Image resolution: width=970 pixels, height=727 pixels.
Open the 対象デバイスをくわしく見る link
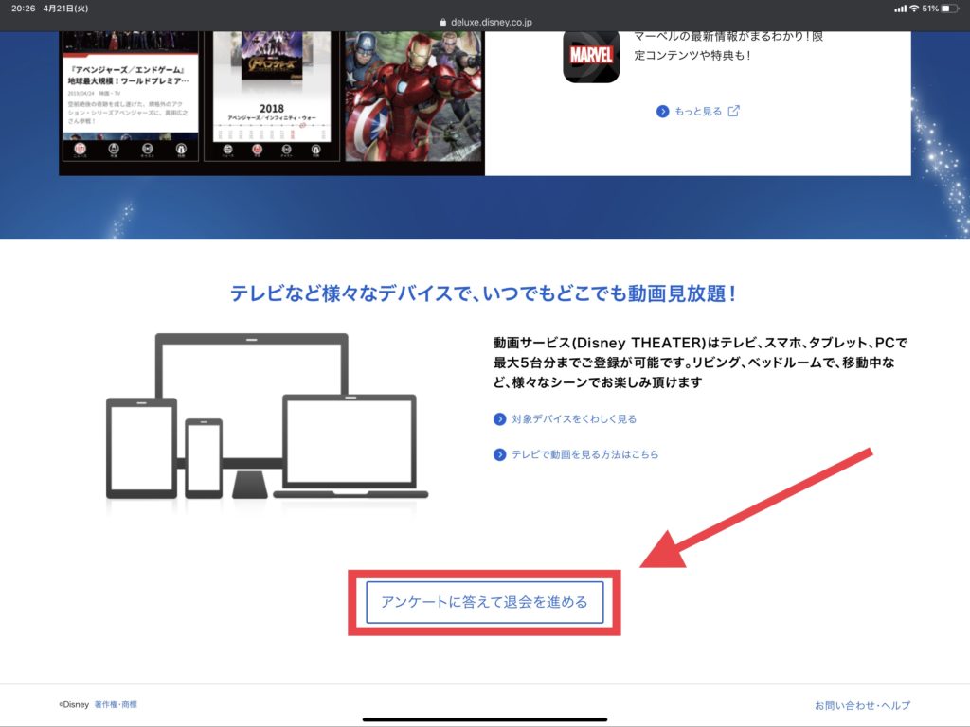(566, 419)
